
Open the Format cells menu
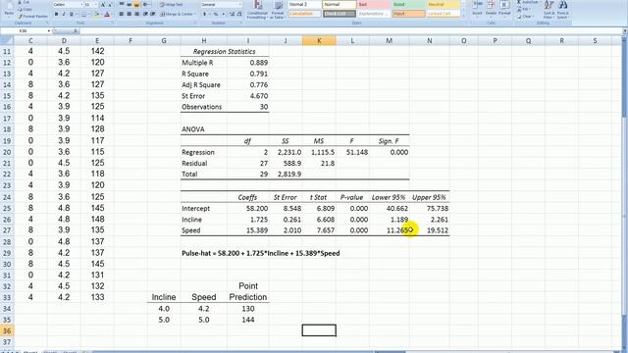coord(504,9)
